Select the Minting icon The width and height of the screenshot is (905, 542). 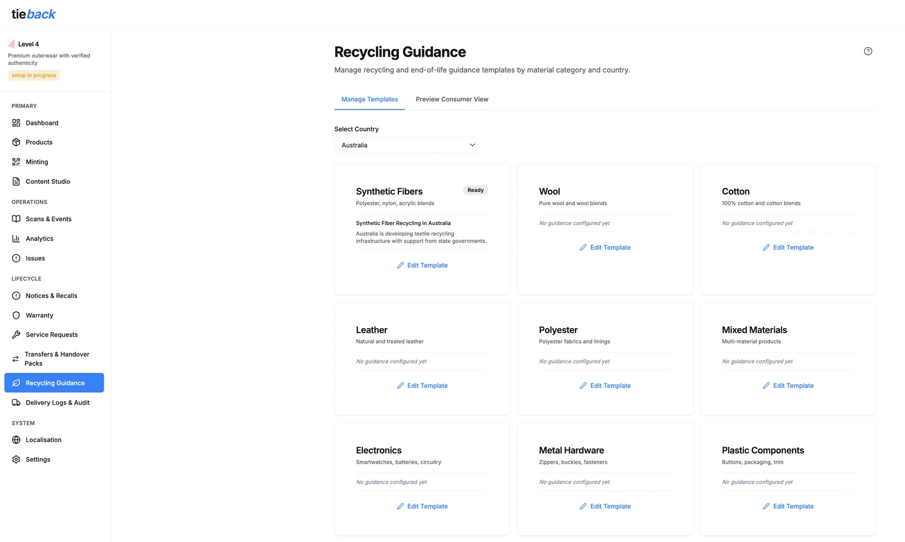(16, 161)
